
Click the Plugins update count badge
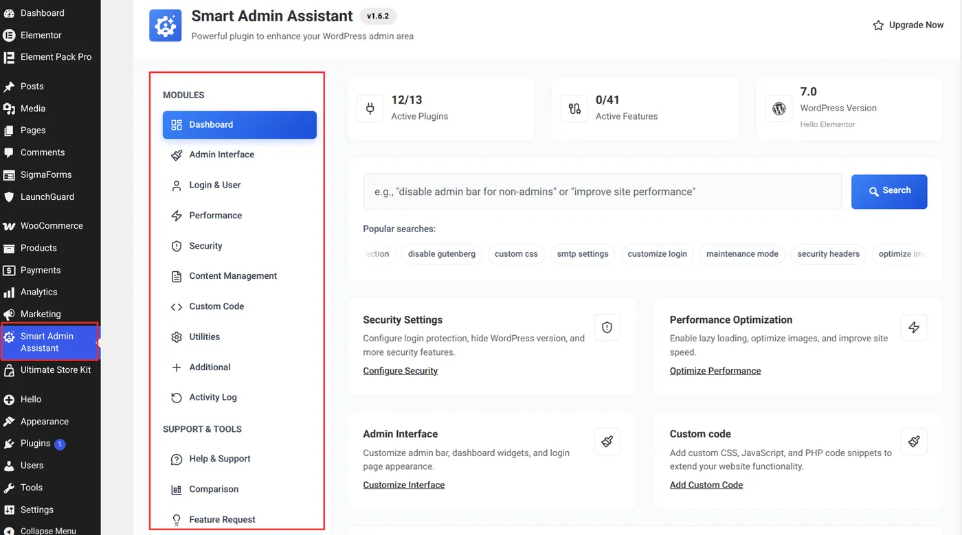(x=60, y=444)
